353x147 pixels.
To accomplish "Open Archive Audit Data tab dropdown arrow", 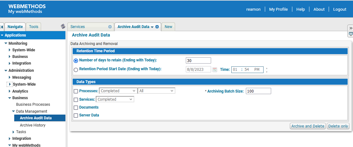I will 152,27.
